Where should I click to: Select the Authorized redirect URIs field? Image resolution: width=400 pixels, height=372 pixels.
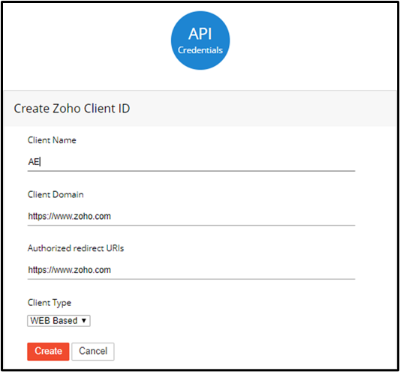click(191, 270)
